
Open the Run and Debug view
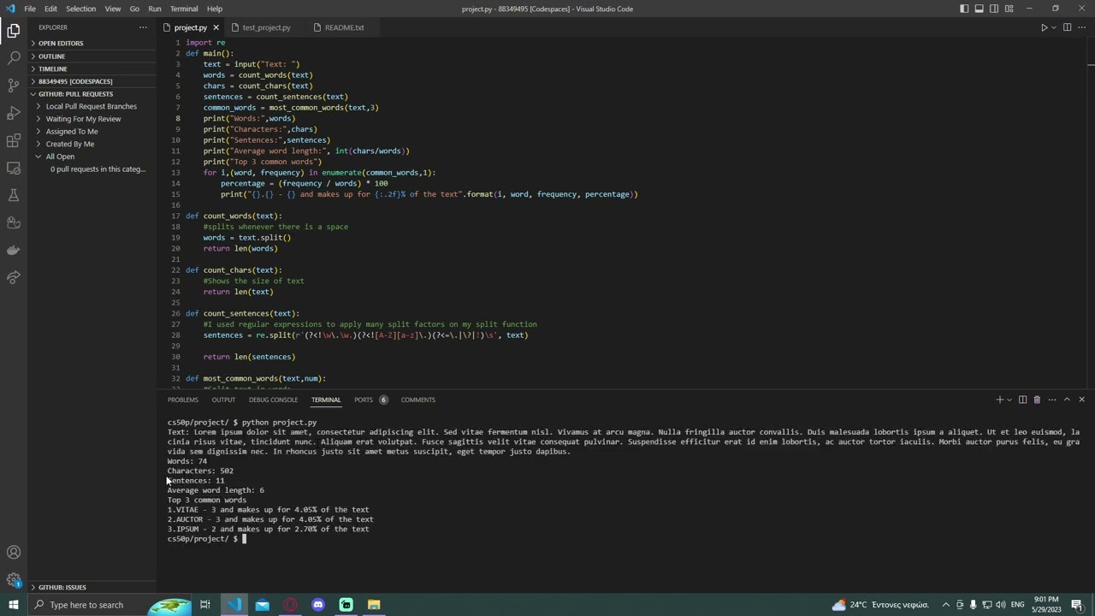coord(14,113)
